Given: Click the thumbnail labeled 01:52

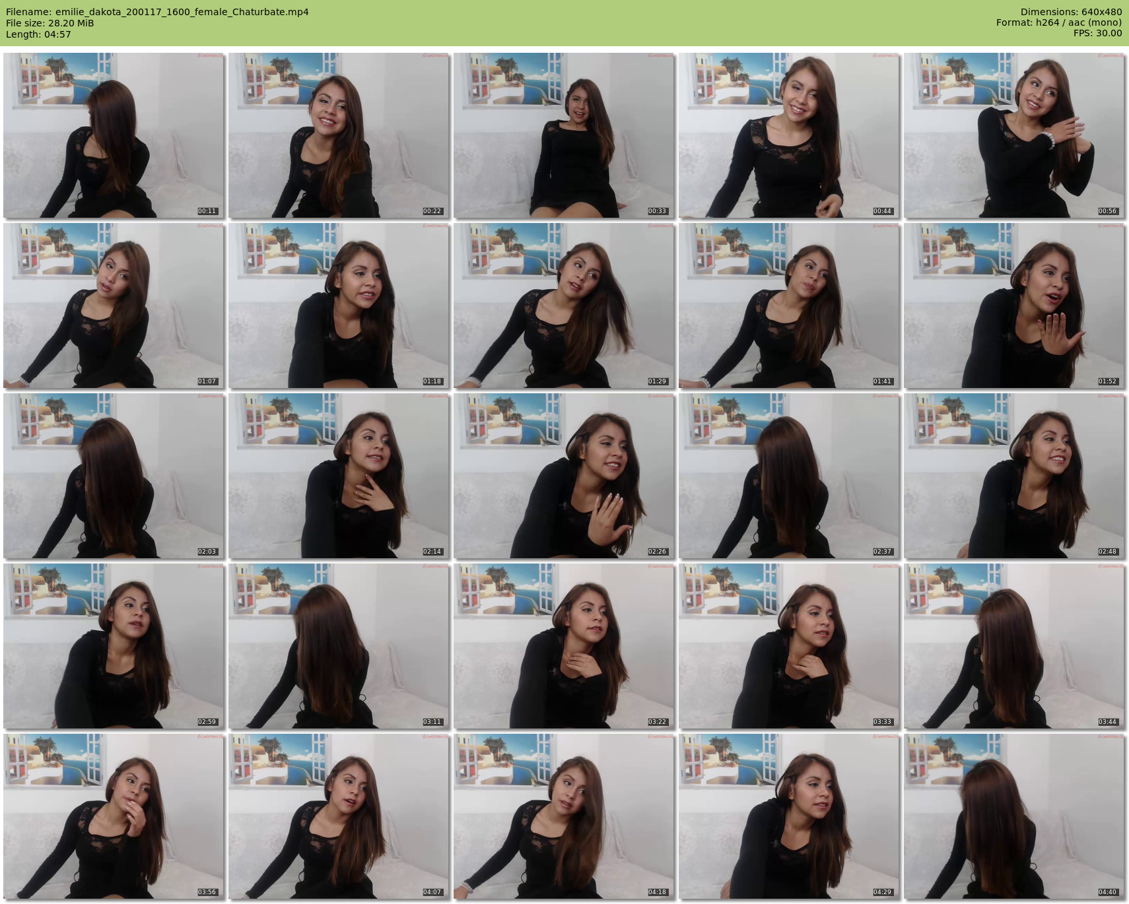Looking at the screenshot, I should (1013, 306).
